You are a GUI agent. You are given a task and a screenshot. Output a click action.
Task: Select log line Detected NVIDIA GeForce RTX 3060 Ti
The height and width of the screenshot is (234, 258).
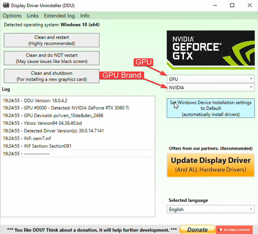click(x=78, y=108)
